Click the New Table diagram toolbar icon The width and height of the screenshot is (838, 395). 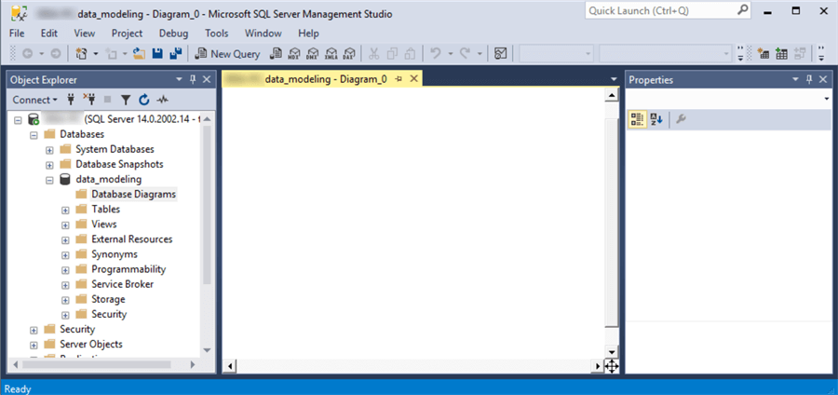pos(764,53)
